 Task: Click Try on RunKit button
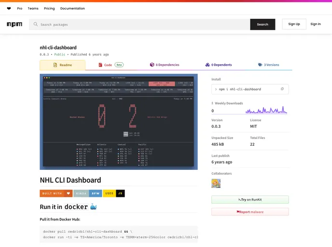(x=250, y=200)
